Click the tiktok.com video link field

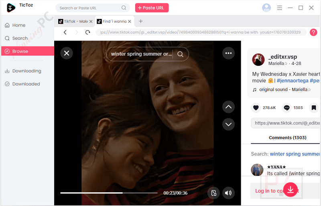click(286, 123)
